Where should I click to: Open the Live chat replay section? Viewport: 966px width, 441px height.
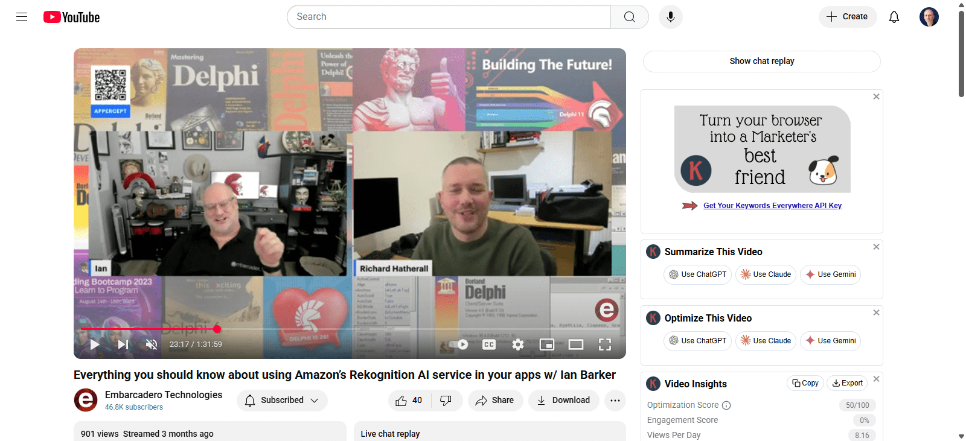tap(490, 431)
